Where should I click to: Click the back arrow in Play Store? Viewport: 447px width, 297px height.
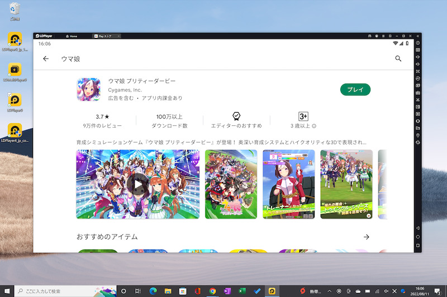pos(46,59)
